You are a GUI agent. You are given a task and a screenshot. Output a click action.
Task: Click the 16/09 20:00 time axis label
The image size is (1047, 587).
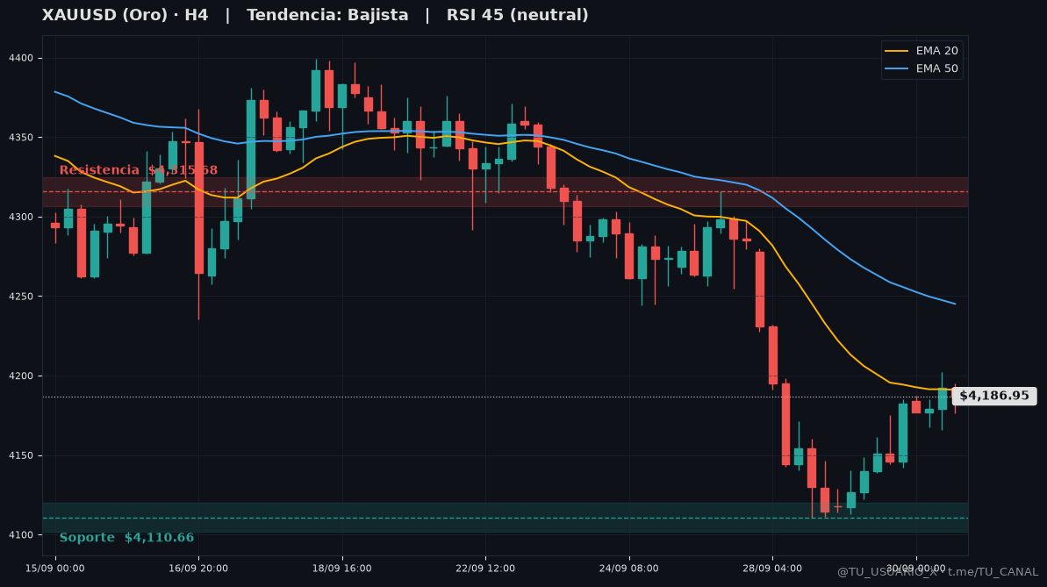click(198, 569)
